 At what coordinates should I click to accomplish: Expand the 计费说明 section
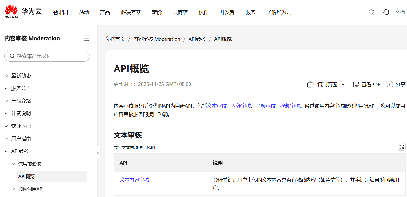click(x=6, y=113)
